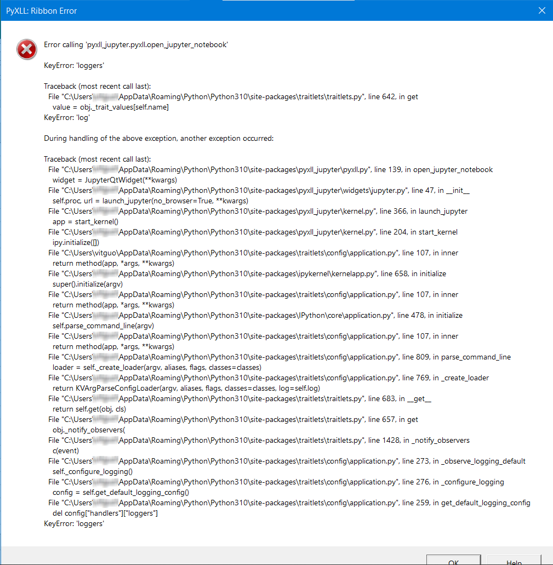Click the red error X icon
Image resolution: width=553 pixels, height=565 pixels.
(27, 49)
